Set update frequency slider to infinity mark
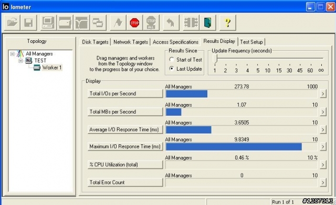The height and width of the screenshot is (205, 336). tap(321, 70)
